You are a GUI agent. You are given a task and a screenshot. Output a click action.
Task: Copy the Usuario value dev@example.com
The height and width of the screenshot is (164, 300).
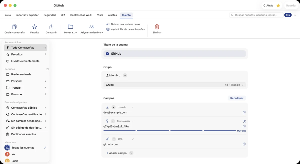[244, 113]
